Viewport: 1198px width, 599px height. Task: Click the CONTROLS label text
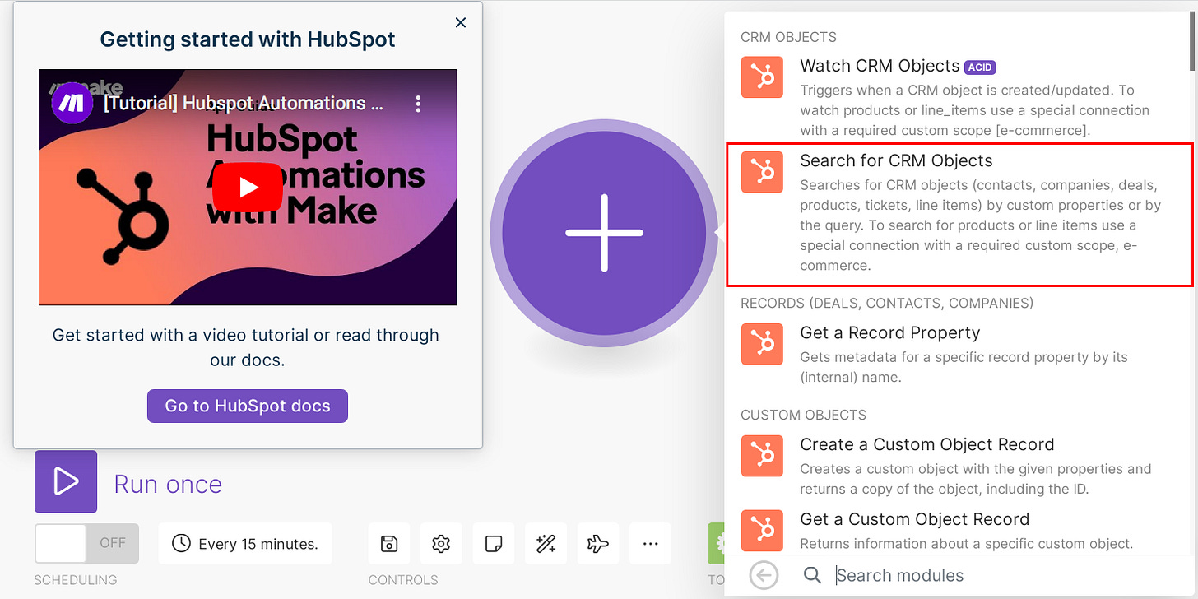pyautogui.click(x=403, y=580)
